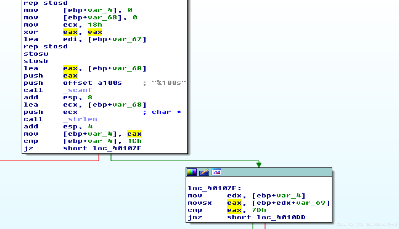Click highlighted eax in mov [ebp+var_4], eax
The width and height of the screenshot is (399, 229).
134,134
